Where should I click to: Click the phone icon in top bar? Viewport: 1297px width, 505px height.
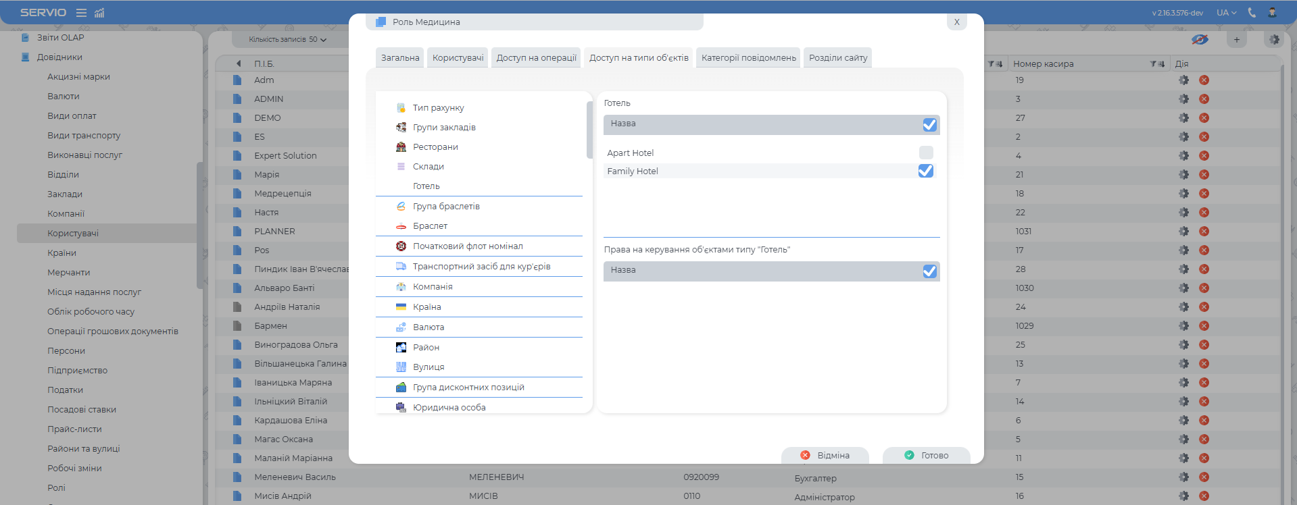click(1252, 13)
